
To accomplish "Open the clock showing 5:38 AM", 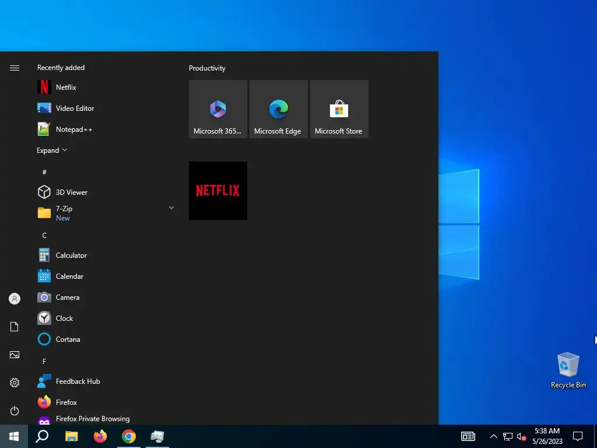I will 547,436.
